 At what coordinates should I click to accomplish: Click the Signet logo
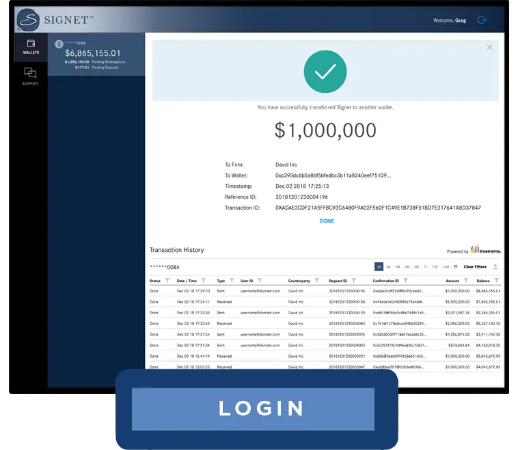[x=55, y=20]
